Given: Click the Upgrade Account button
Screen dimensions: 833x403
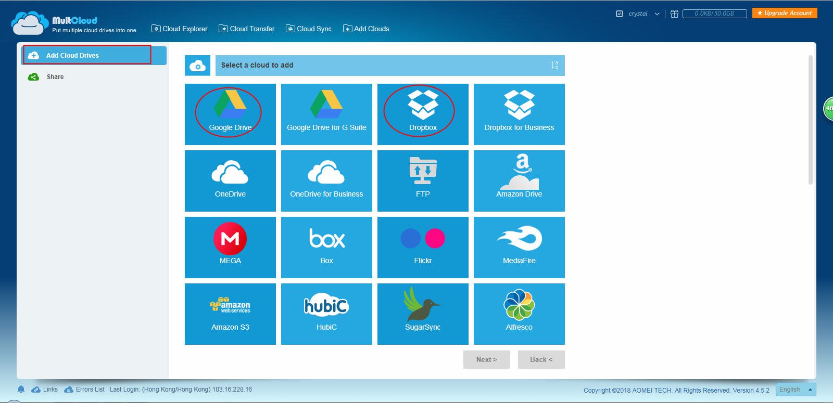Looking at the screenshot, I should tap(784, 13).
